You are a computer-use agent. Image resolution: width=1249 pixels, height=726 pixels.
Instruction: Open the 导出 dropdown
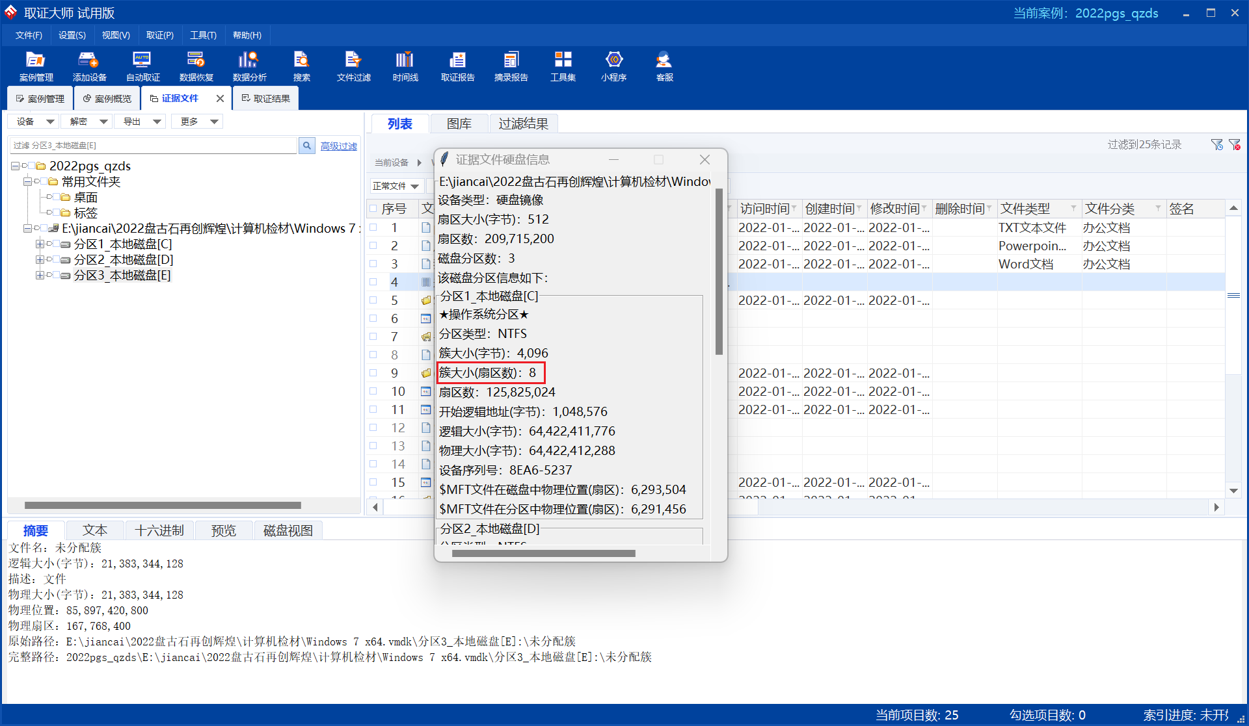click(141, 122)
